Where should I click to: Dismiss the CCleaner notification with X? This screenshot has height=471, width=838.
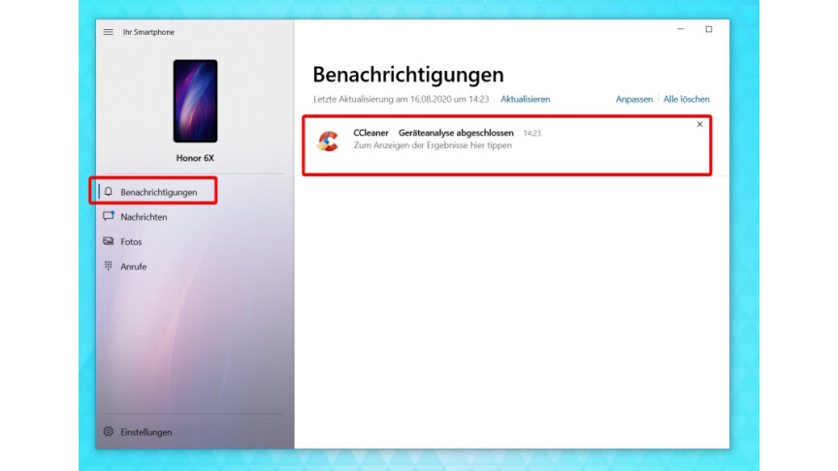(x=699, y=124)
